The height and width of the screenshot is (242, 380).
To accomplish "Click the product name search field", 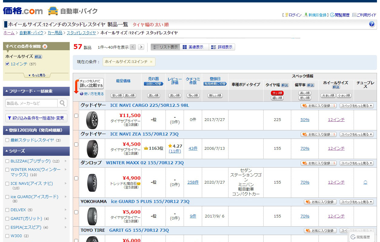I will coord(32,103).
